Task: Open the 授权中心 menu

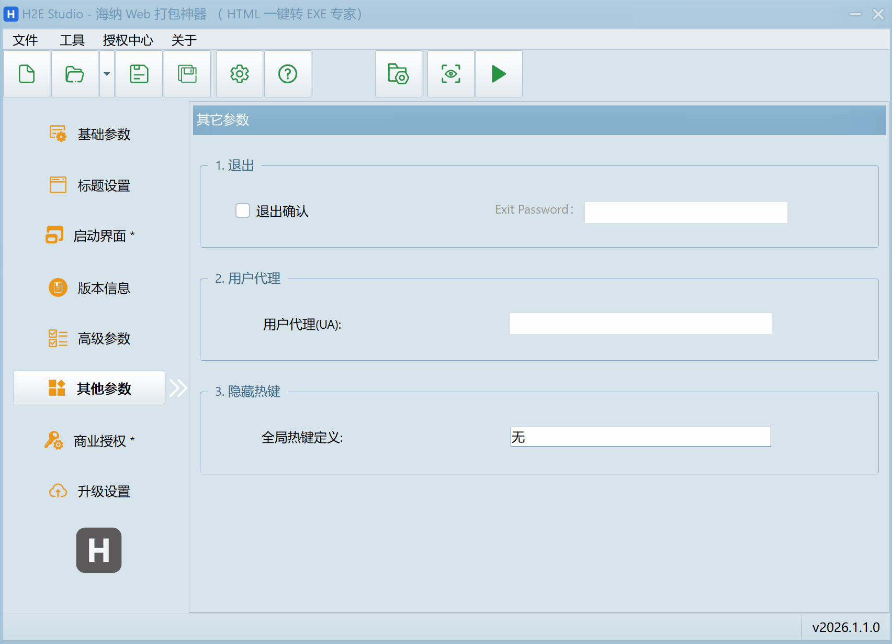Action: click(128, 40)
